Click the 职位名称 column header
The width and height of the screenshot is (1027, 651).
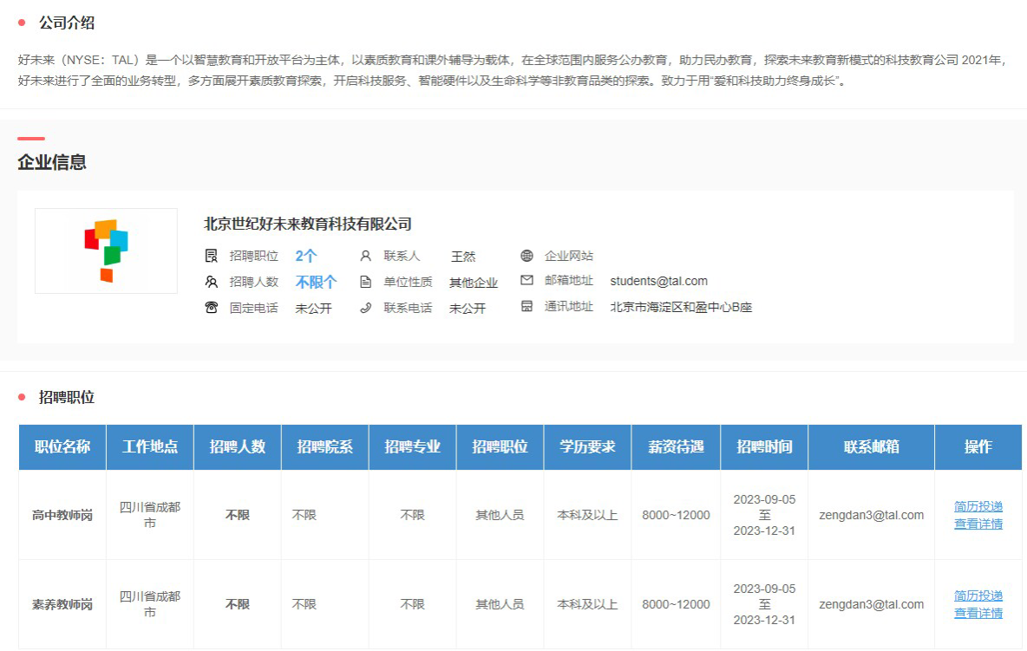[62, 447]
